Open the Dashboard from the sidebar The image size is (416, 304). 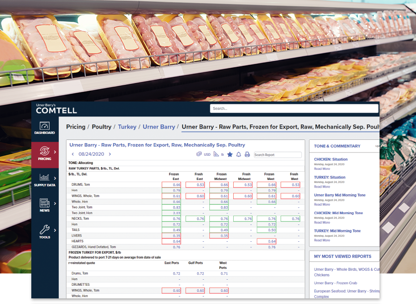tap(44, 128)
